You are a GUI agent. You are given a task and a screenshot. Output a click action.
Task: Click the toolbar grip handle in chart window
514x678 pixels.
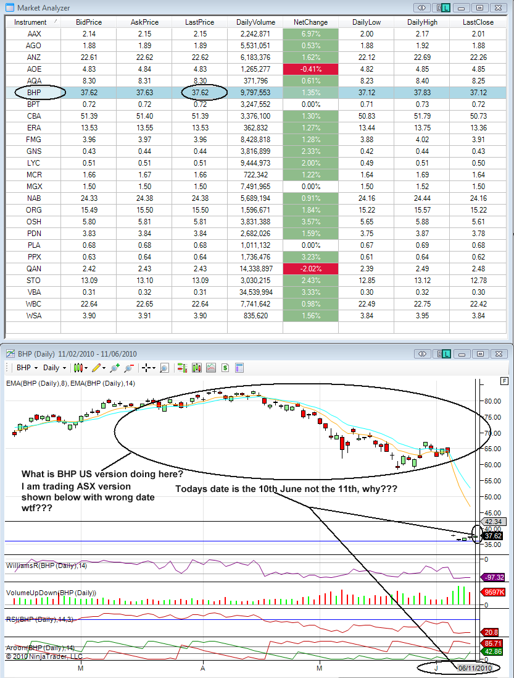[x=8, y=368]
